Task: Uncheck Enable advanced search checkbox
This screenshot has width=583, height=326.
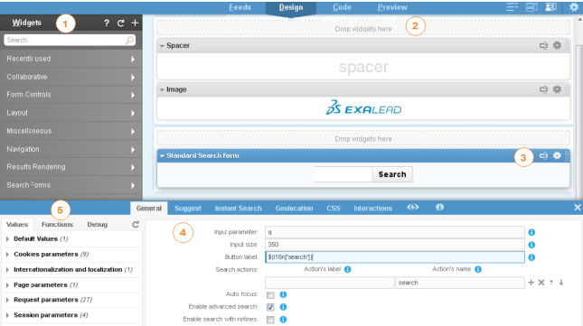Action: (270, 307)
